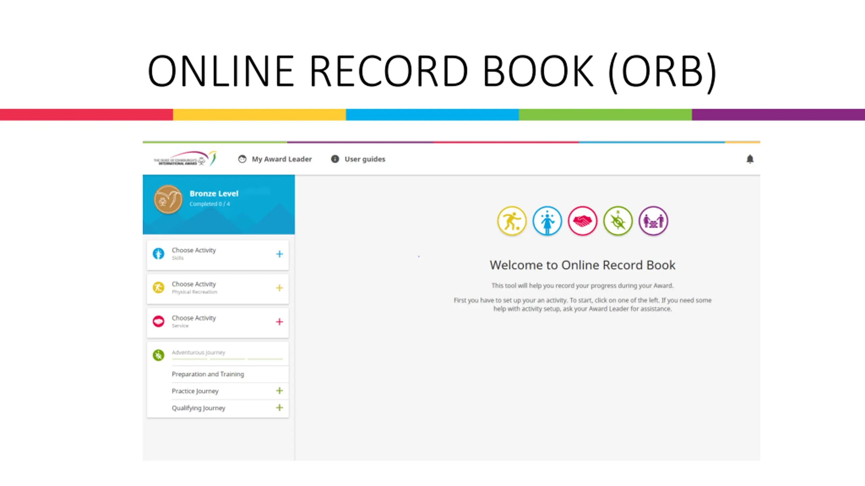Open the Choose Activity Physical Recreation card
Screen dimensions: 865x486
(218, 289)
